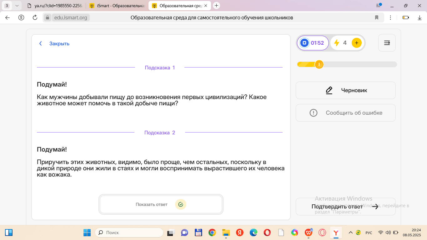Click the back chevron beside Закрыть

[x=41, y=44]
